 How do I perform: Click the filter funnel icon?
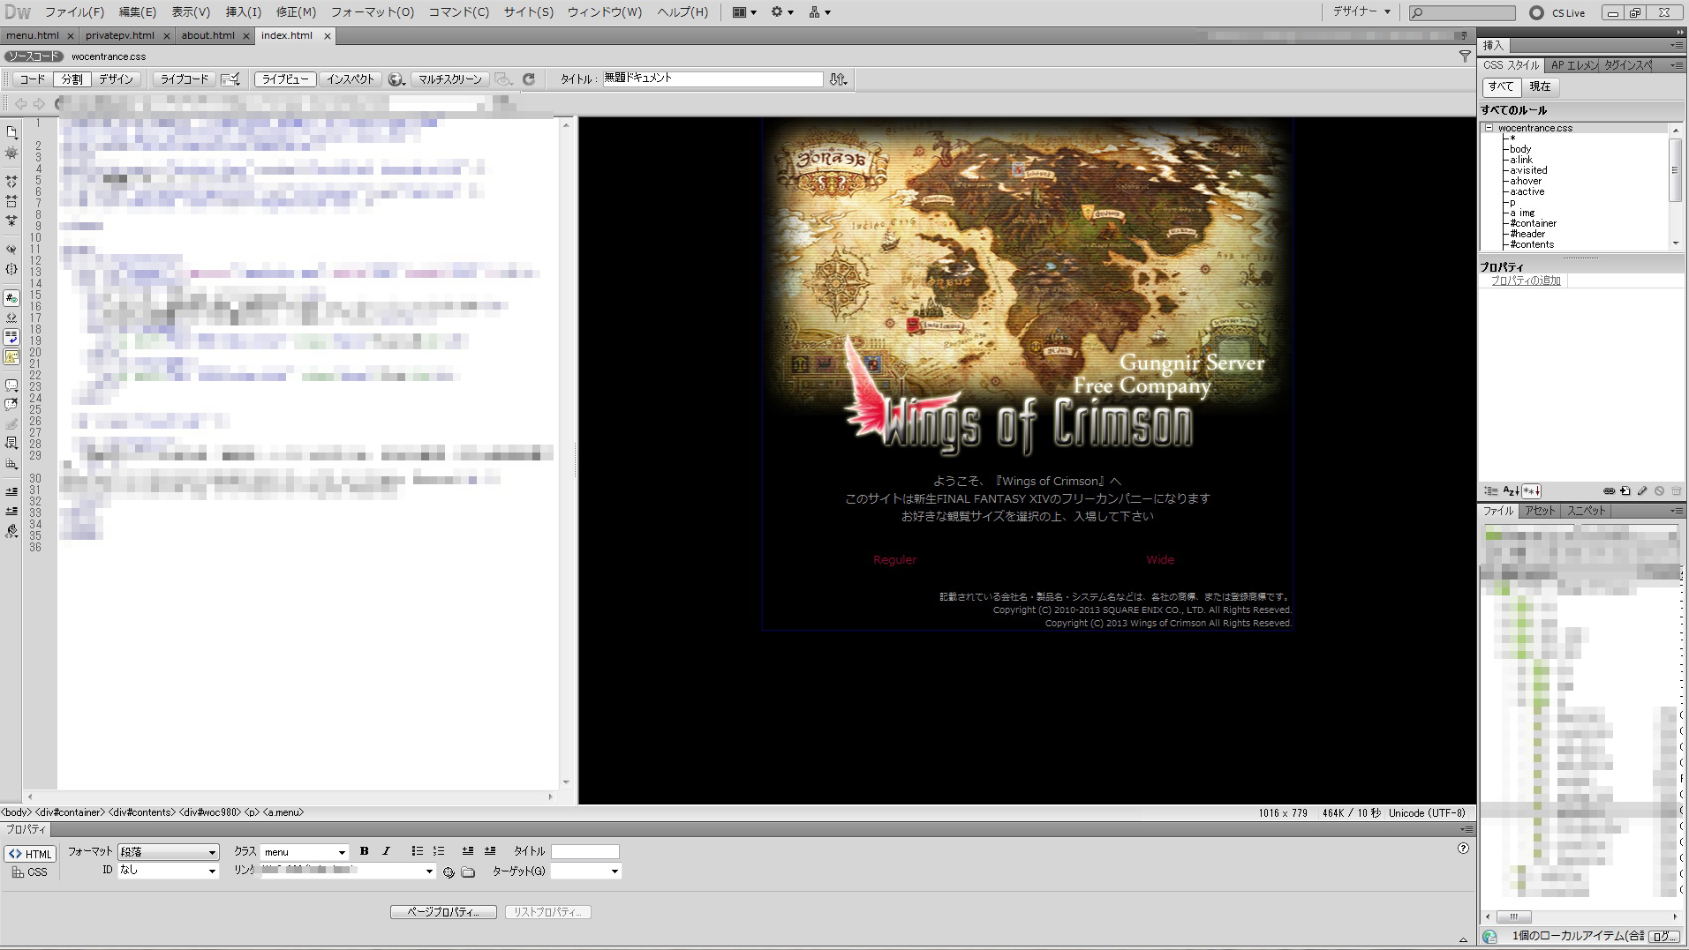click(x=1465, y=56)
